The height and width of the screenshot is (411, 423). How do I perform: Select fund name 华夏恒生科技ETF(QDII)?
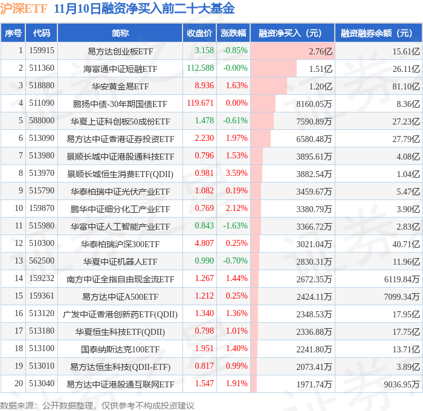[x=120, y=332]
